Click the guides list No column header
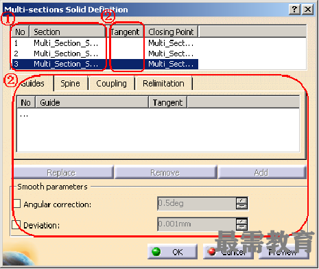The width and height of the screenshot is (319, 269). [x=26, y=102]
